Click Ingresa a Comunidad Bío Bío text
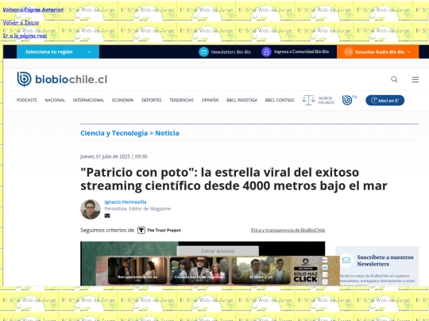Image resolution: width=429 pixels, height=321 pixels. point(301,52)
